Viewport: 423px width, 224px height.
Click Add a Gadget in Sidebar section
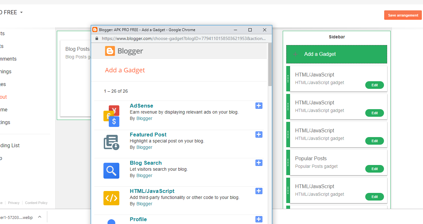[x=337, y=54]
